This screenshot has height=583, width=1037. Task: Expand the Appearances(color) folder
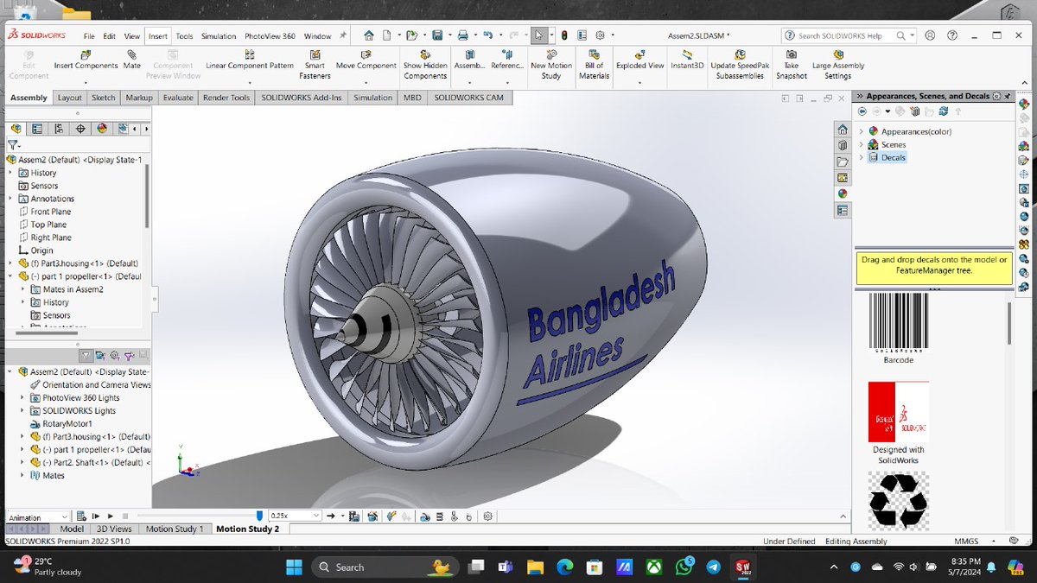(862, 131)
